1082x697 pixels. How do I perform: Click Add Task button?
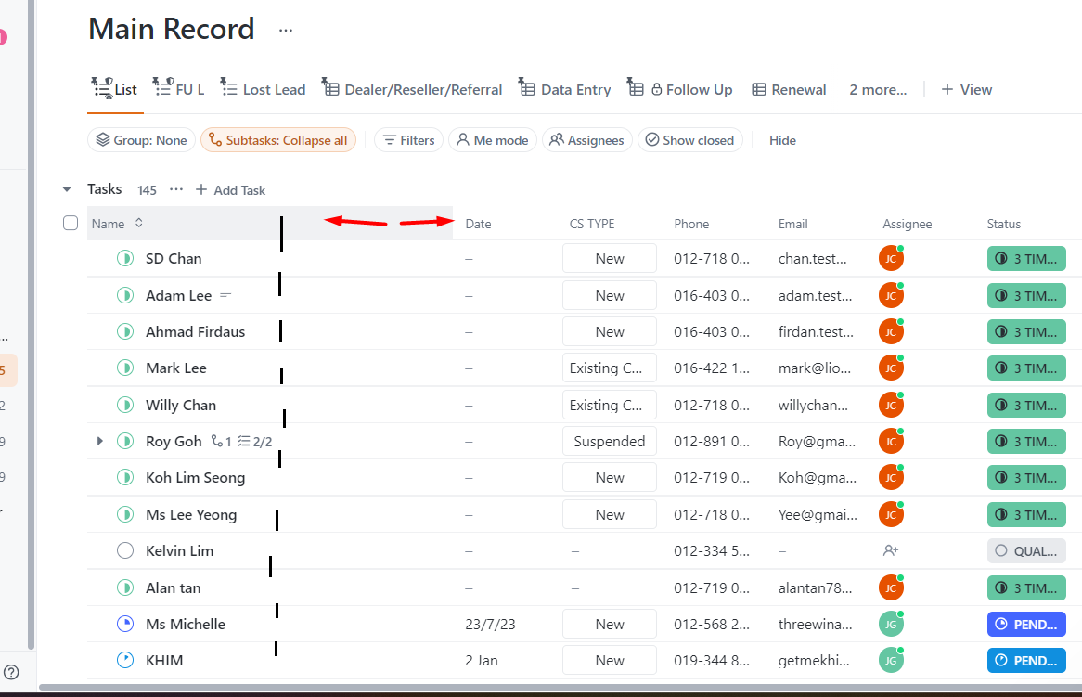(x=230, y=189)
